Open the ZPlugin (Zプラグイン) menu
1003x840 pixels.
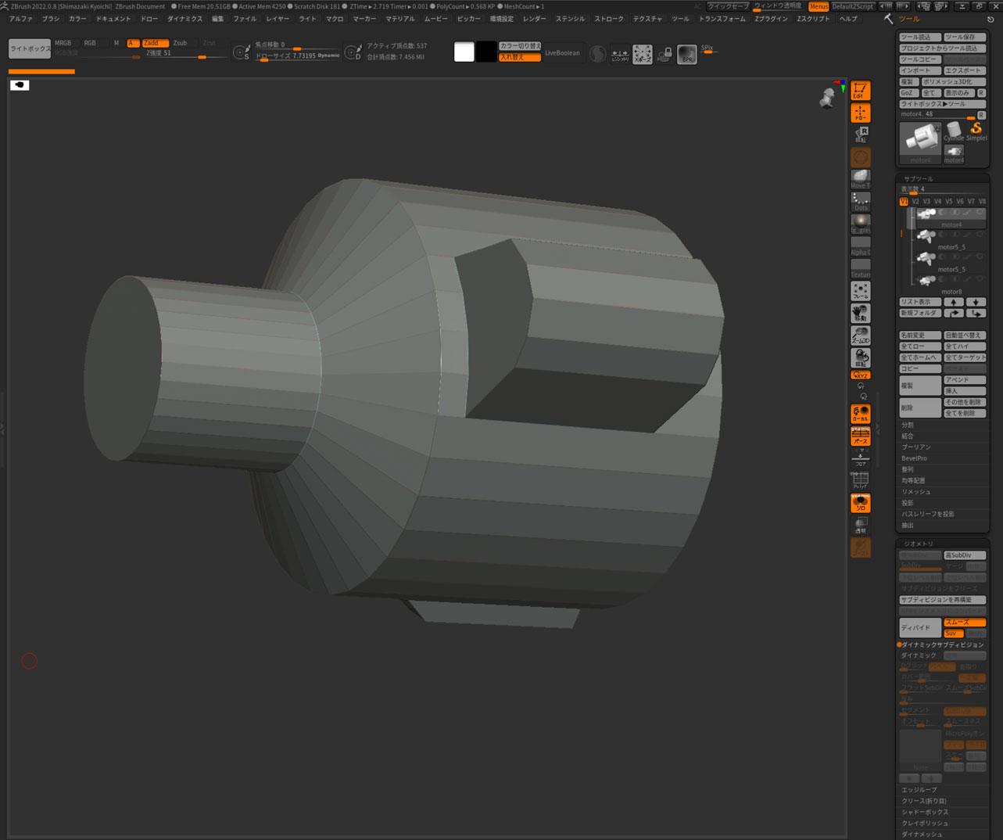771,19
